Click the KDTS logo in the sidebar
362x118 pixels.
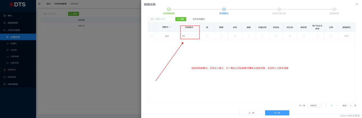click(x=18, y=5)
